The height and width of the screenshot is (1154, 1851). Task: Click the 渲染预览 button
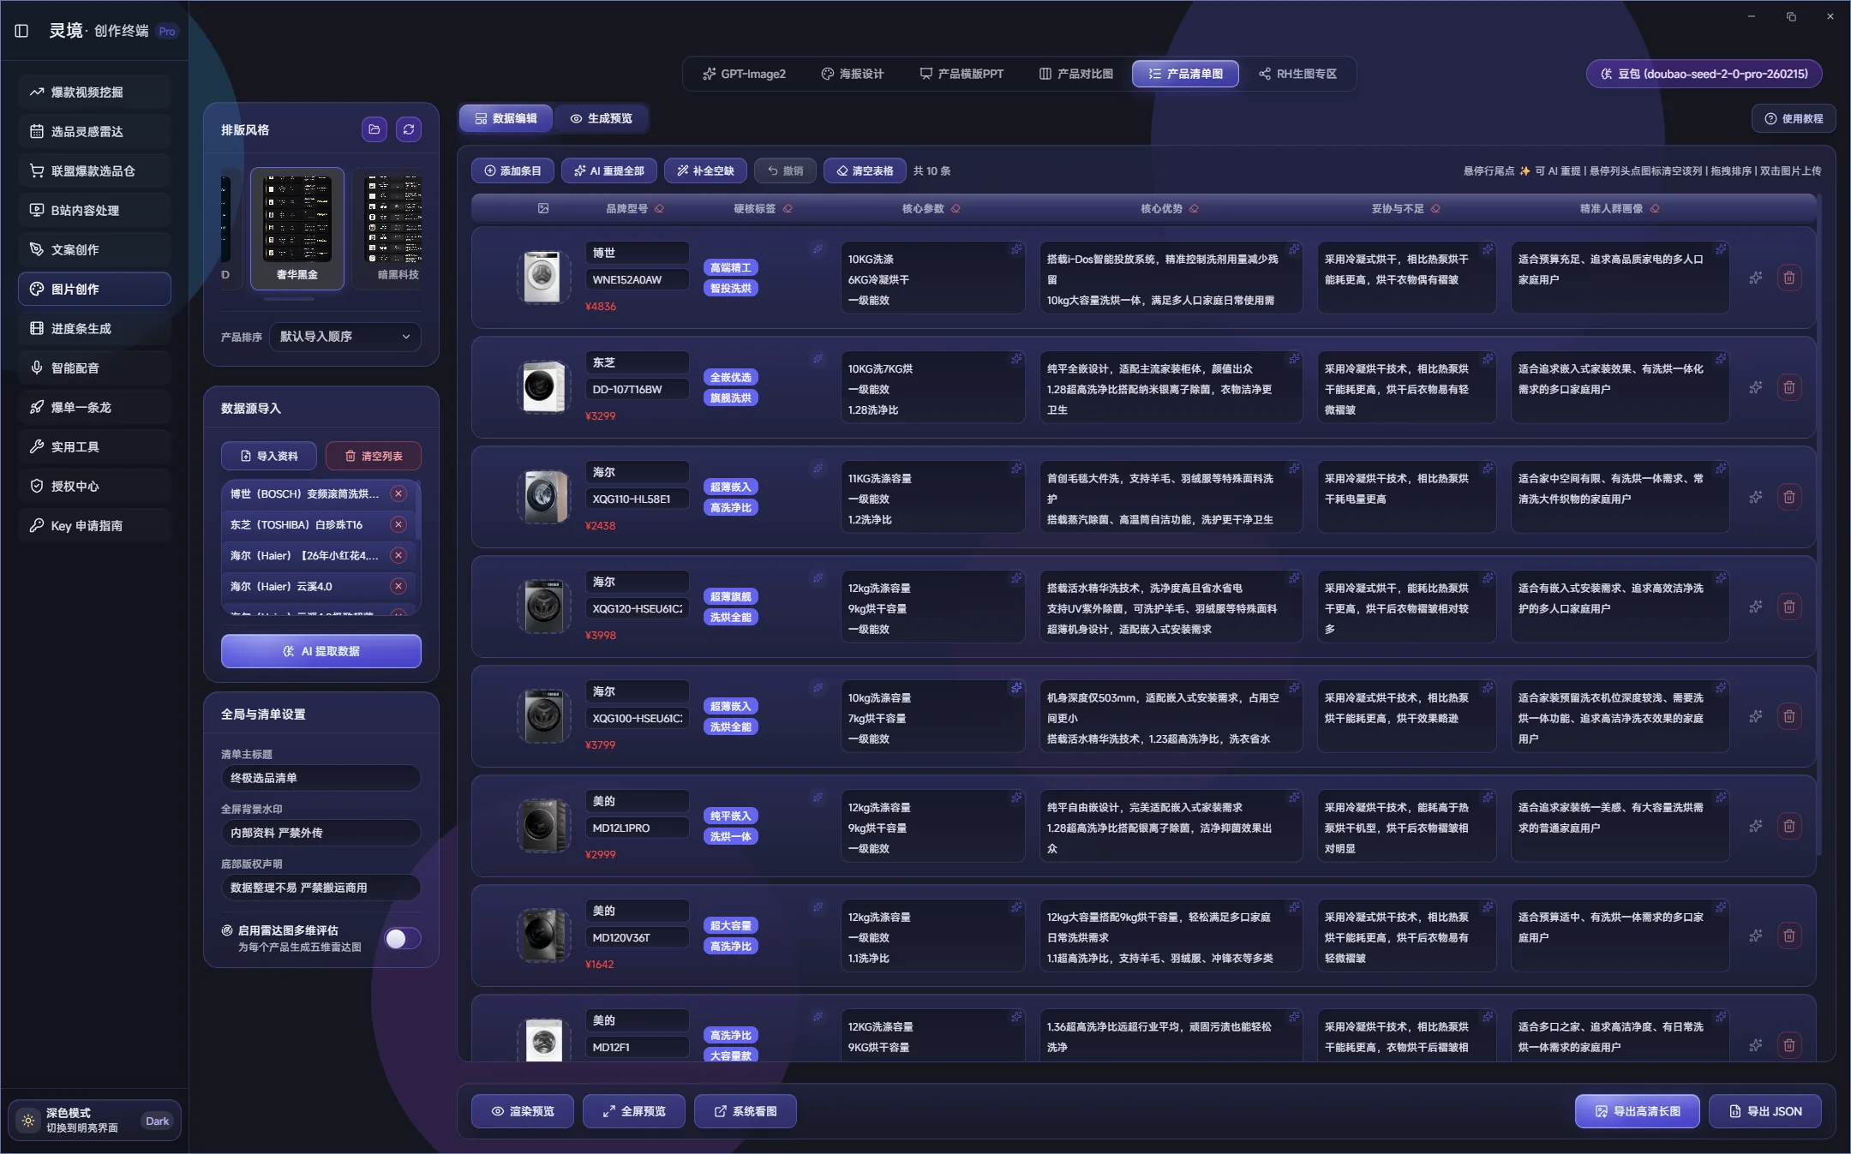523,1111
